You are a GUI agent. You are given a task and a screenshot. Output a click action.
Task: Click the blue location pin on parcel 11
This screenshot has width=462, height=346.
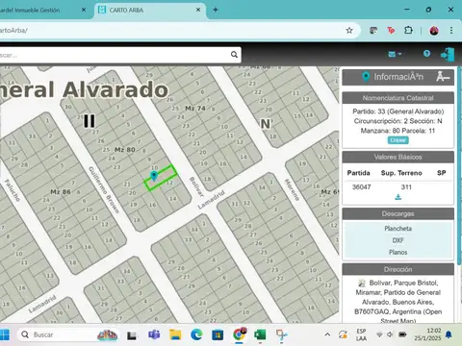(x=154, y=176)
